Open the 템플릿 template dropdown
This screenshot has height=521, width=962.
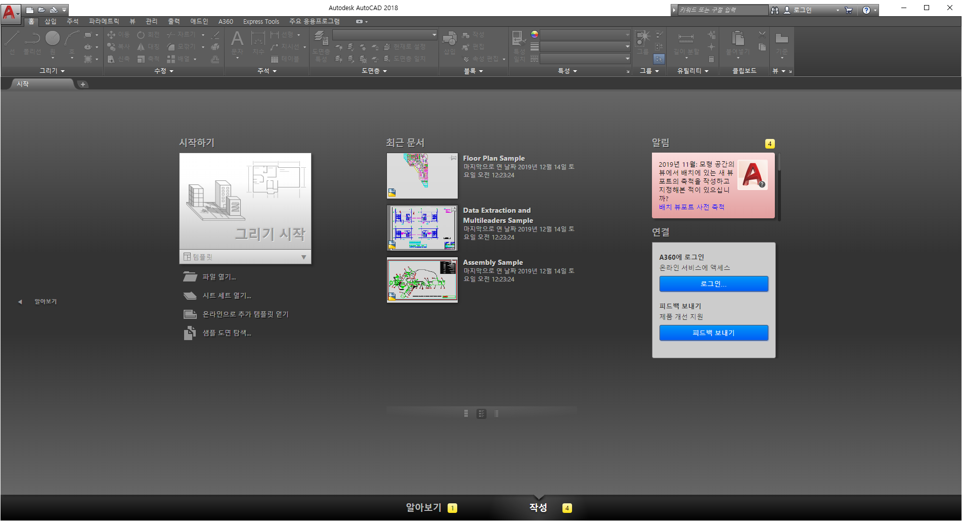pyautogui.click(x=245, y=257)
